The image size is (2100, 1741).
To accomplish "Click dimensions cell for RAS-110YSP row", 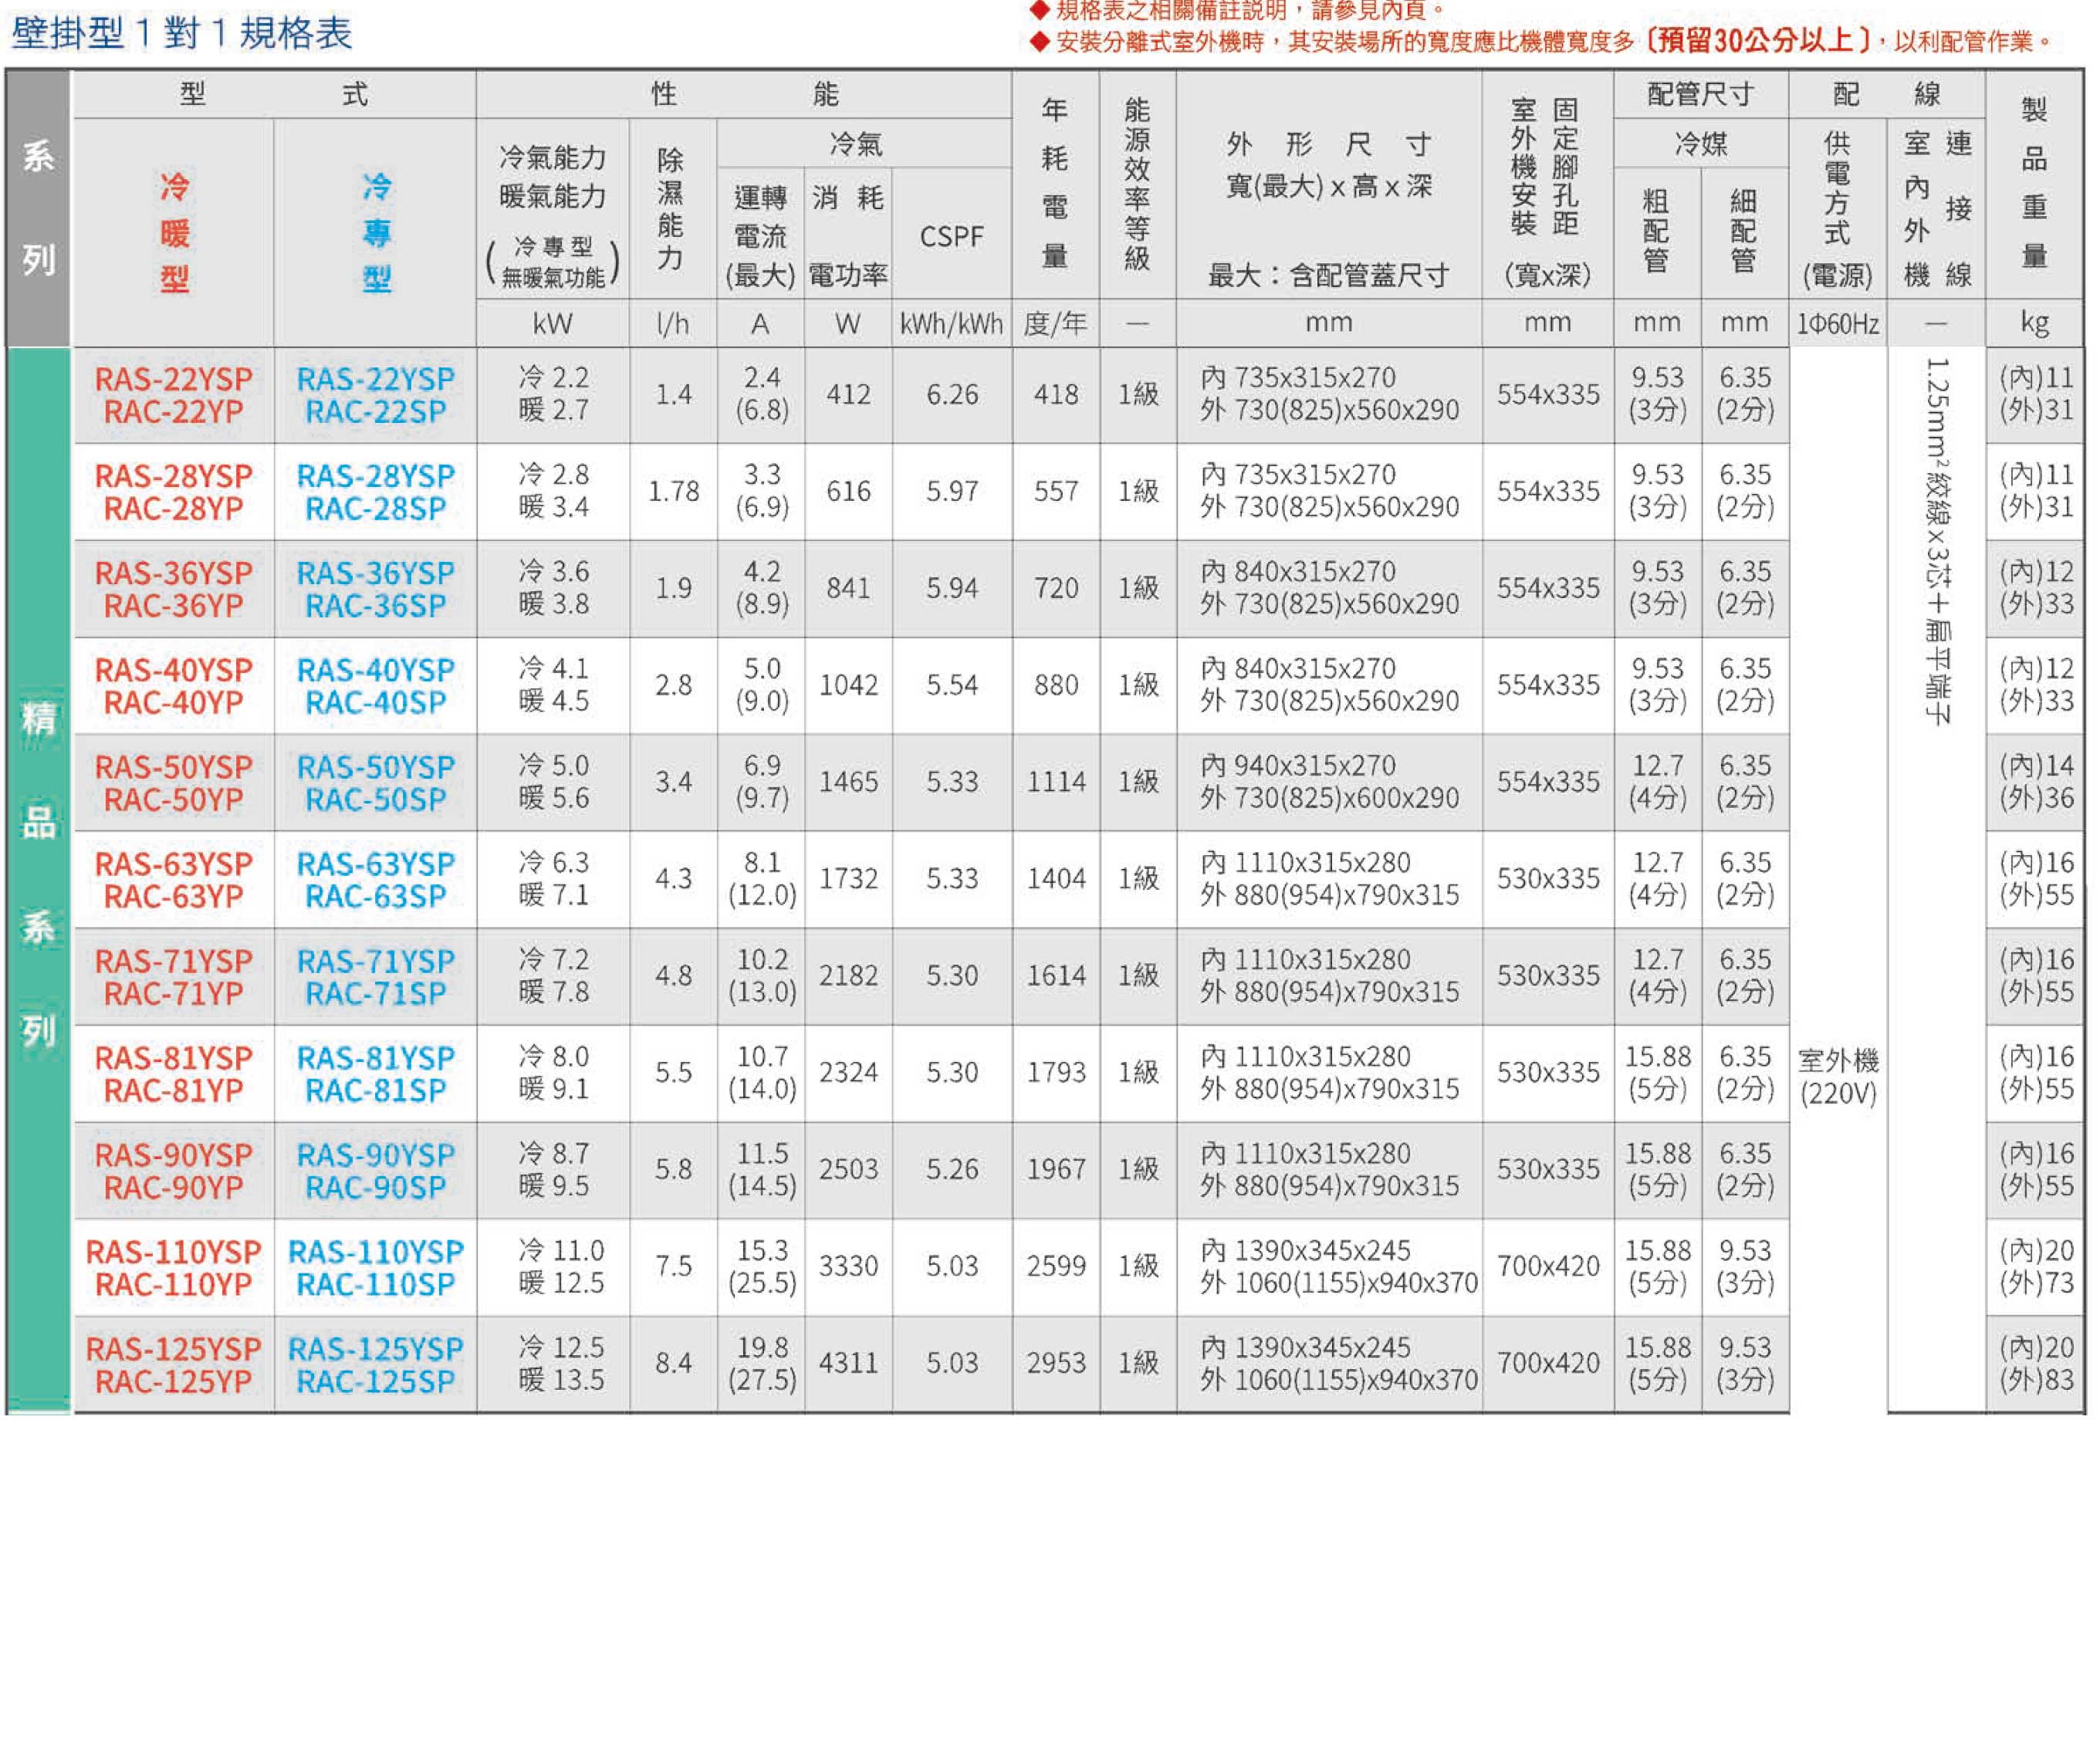I will tap(1329, 1268).
